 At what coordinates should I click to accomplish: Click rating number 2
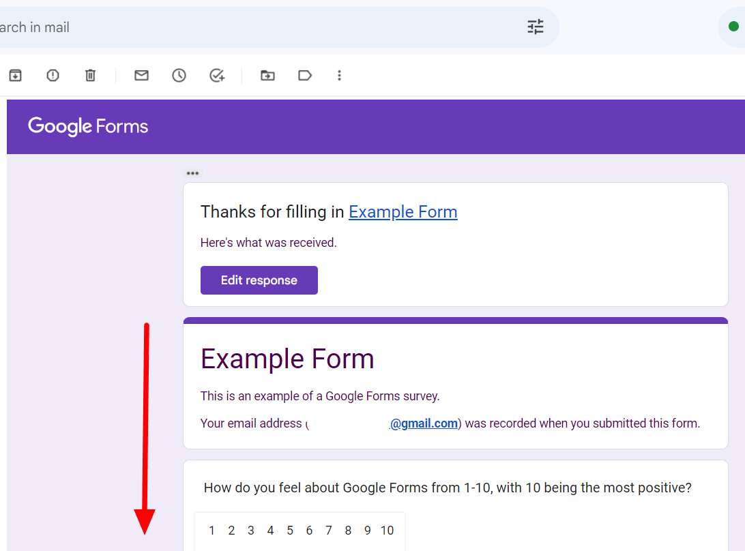click(x=231, y=531)
